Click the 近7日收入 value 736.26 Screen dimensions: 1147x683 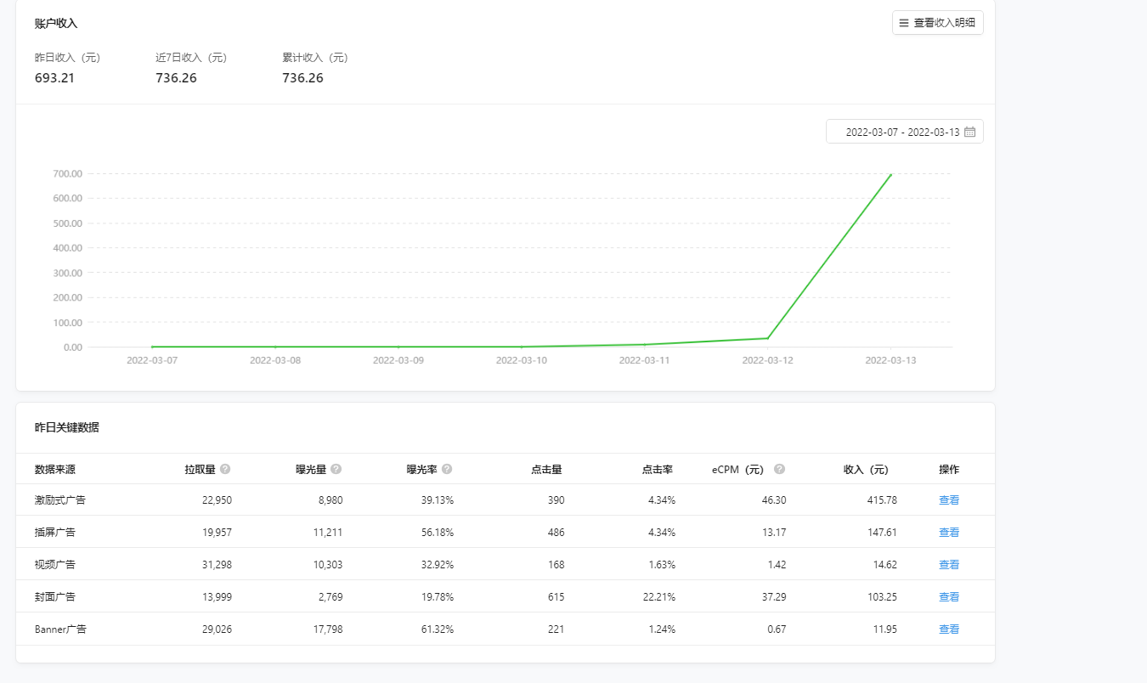(x=176, y=78)
